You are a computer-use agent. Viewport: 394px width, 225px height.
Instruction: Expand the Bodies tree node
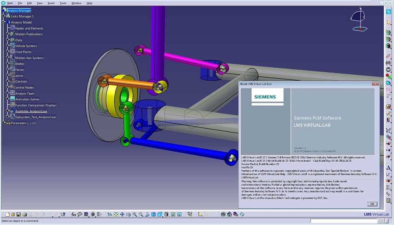click(x=7, y=64)
